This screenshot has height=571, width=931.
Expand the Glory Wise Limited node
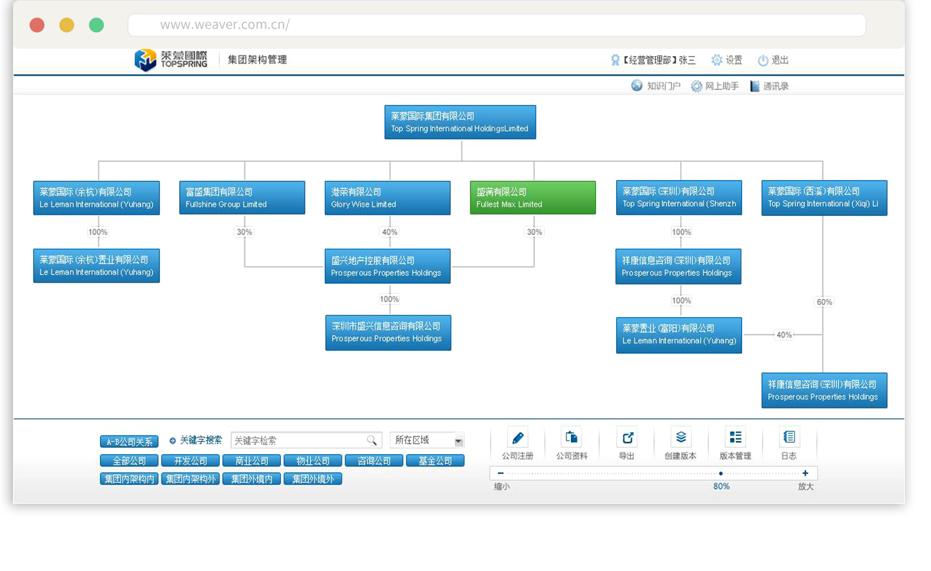click(387, 198)
